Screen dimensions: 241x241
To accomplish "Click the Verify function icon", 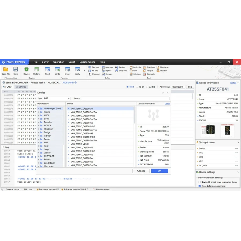I will 77,70.
